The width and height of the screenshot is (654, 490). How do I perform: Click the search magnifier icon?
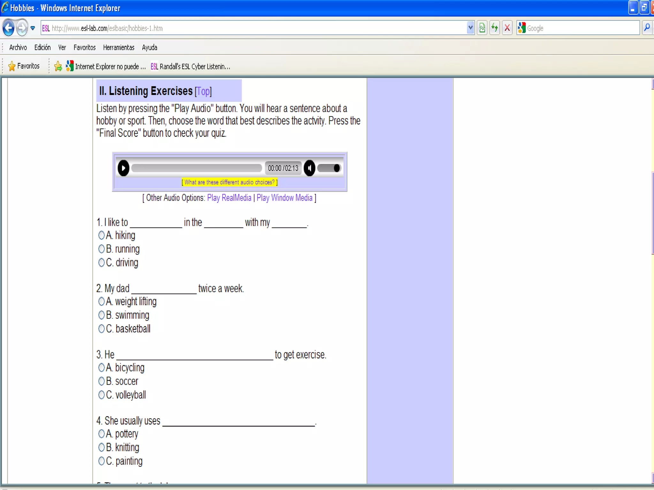pos(647,28)
